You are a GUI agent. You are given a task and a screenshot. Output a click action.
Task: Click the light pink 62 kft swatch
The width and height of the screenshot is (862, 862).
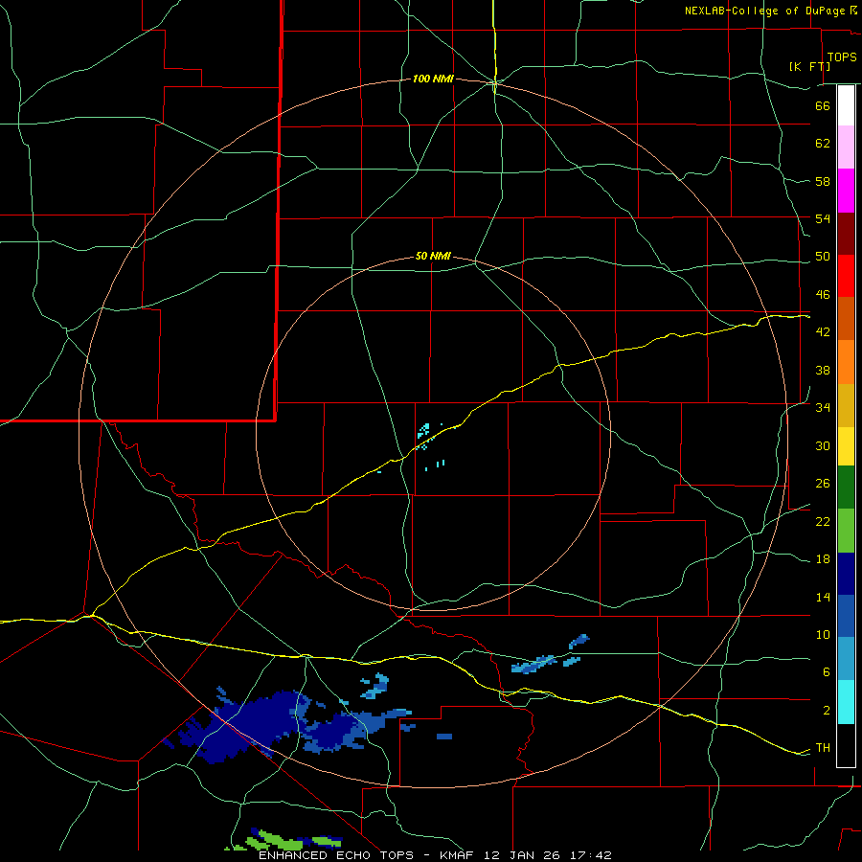tap(846, 147)
